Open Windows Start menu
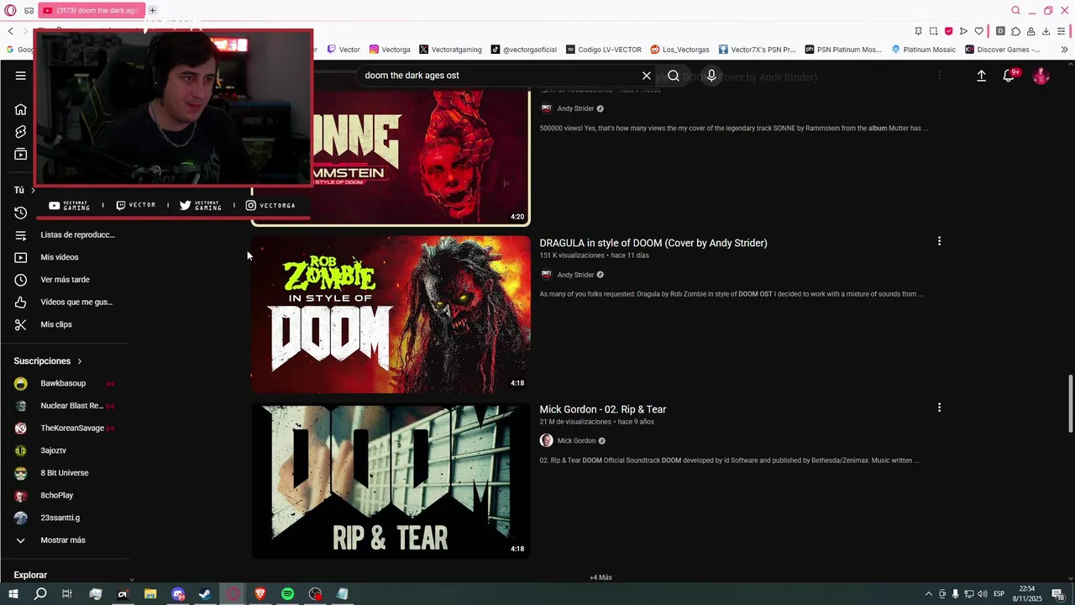 coord(13,594)
